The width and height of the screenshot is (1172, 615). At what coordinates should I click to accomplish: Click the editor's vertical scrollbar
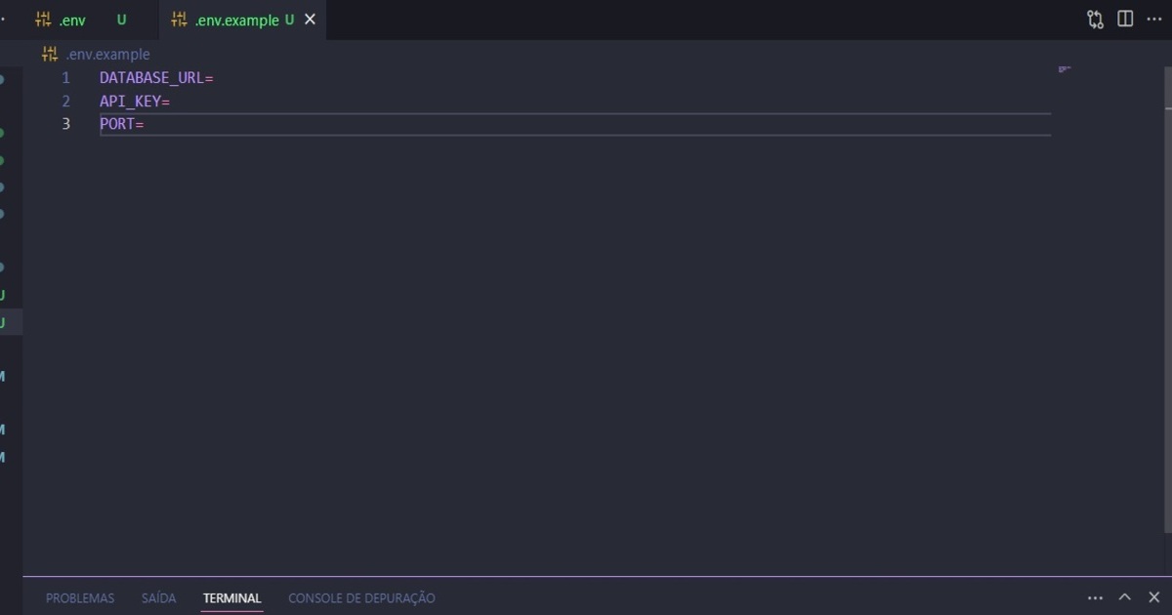pyautogui.click(x=1167, y=293)
